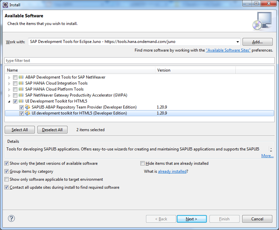Expand ABAP Development Tools tree node

(x=9, y=78)
